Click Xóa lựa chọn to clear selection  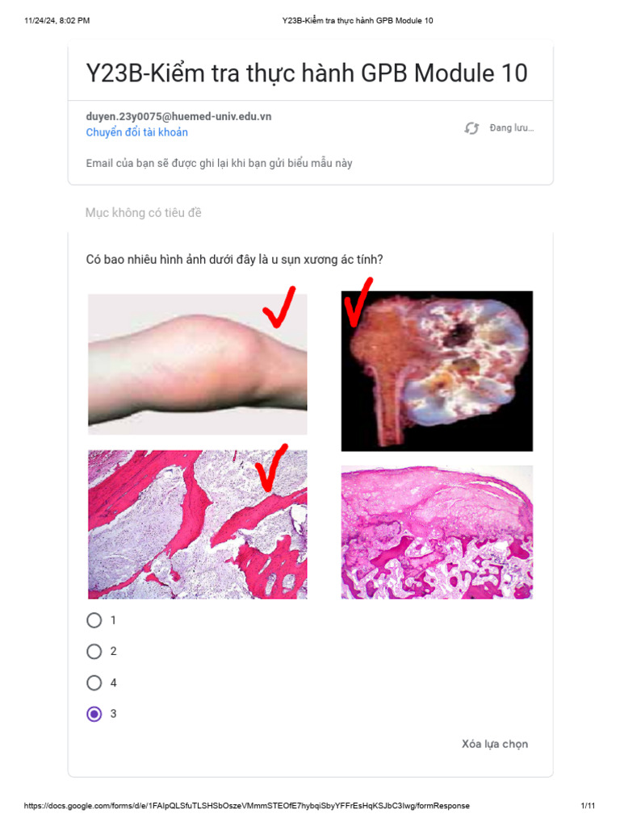pyautogui.click(x=495, y=744)
